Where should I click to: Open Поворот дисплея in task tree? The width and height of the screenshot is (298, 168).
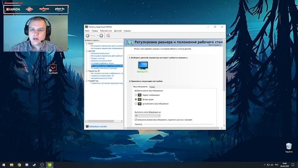[x=98, y=58]
